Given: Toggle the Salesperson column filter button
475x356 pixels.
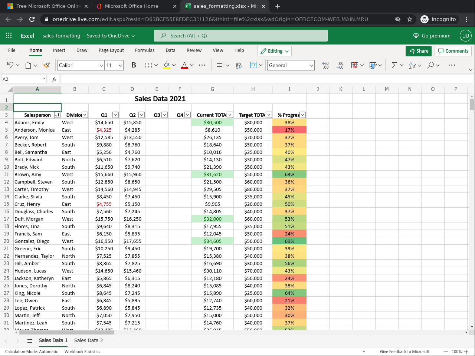Looking at the screenshot, I should [57, 115].
